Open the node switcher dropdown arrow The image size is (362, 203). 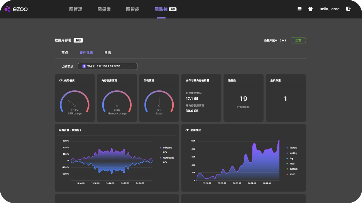click(130, 66)
